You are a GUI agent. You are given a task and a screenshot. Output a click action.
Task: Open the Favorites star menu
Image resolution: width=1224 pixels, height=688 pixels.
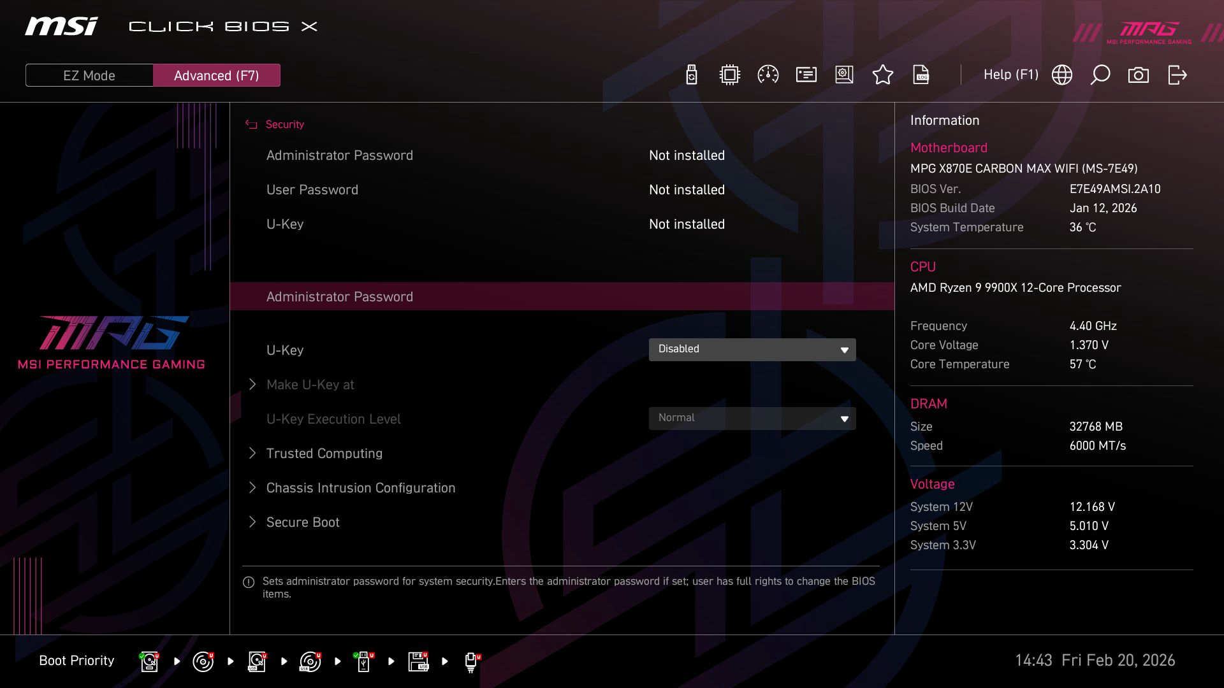click(883, 75)
